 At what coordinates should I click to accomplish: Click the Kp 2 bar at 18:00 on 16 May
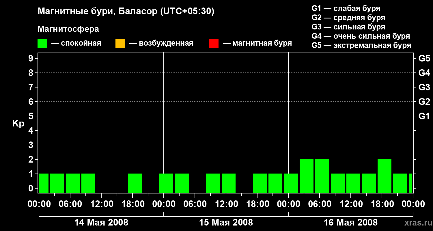385,176
